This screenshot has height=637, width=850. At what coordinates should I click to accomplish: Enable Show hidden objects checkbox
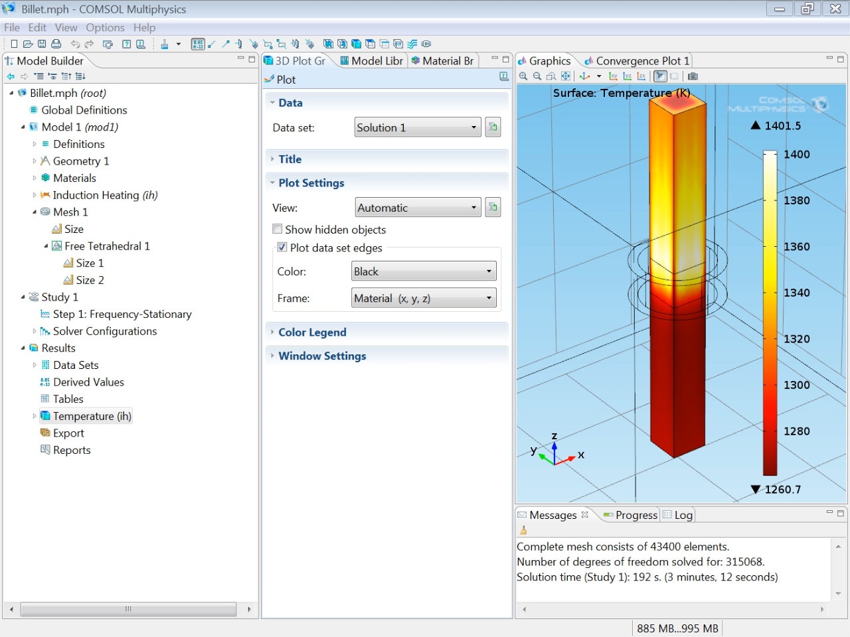point(278,229)
